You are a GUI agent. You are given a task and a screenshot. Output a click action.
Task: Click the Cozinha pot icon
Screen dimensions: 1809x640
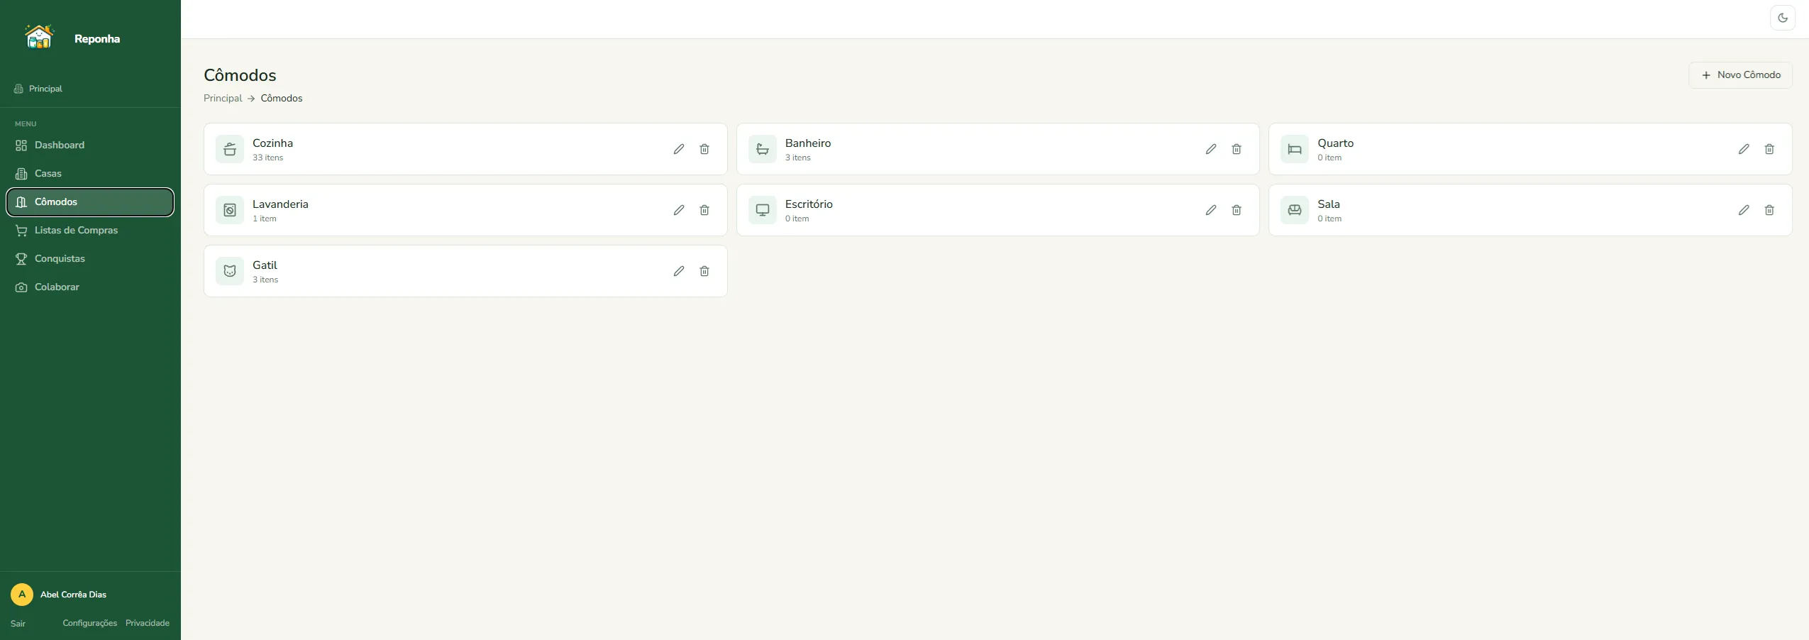pos(230,149)
